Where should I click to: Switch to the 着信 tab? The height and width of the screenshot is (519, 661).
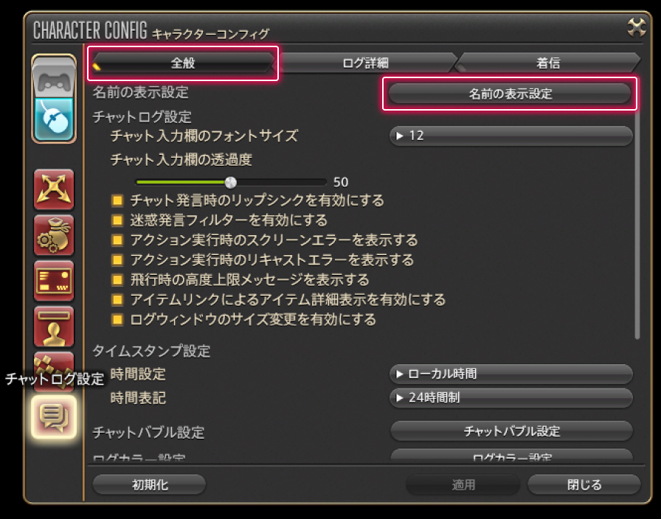548,63
